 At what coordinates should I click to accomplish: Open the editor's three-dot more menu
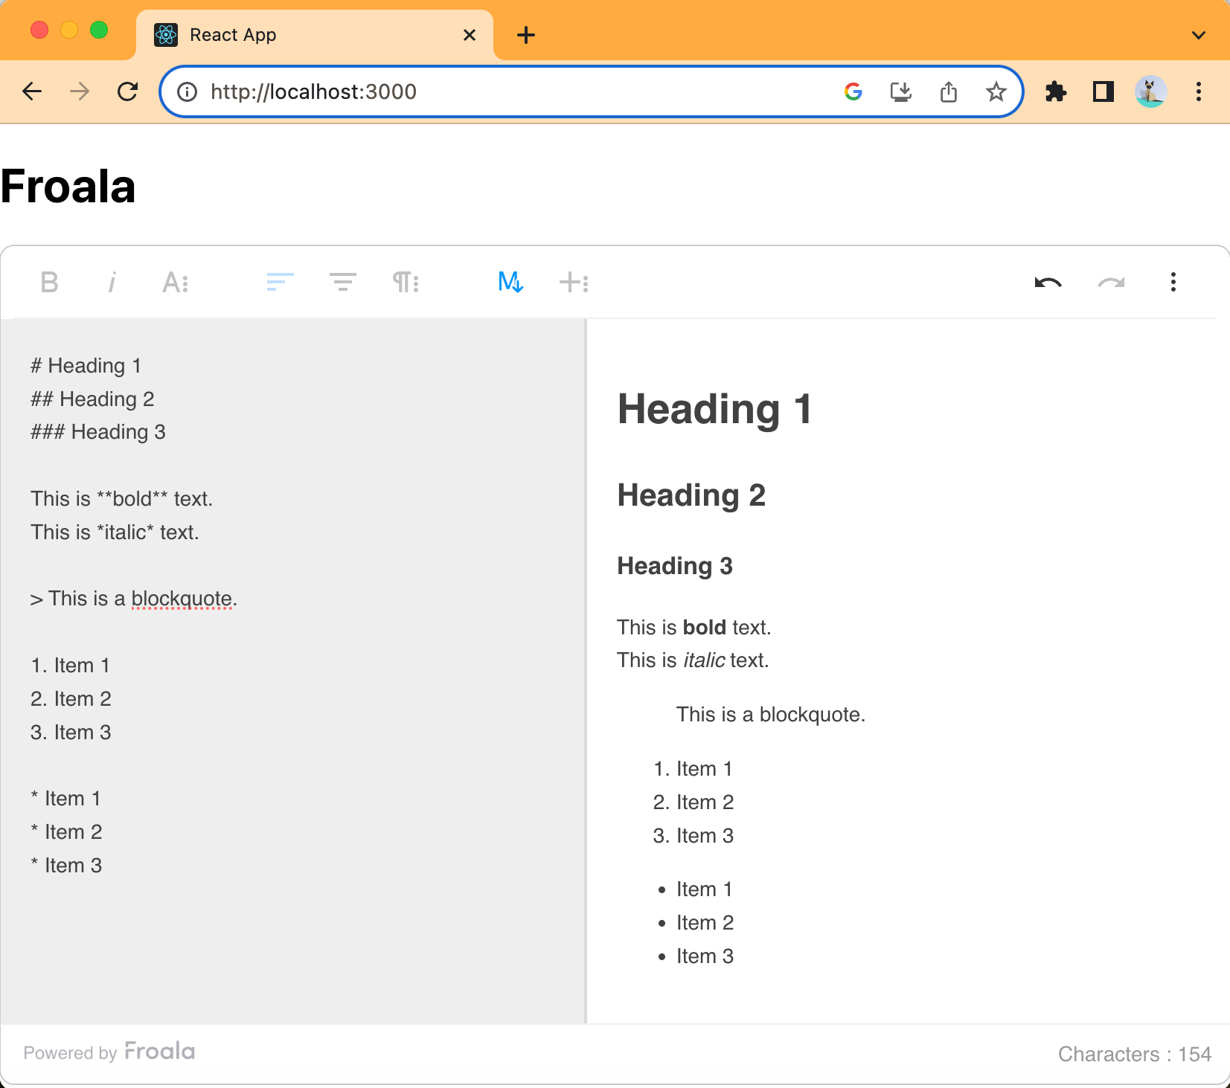point(1173,282)
